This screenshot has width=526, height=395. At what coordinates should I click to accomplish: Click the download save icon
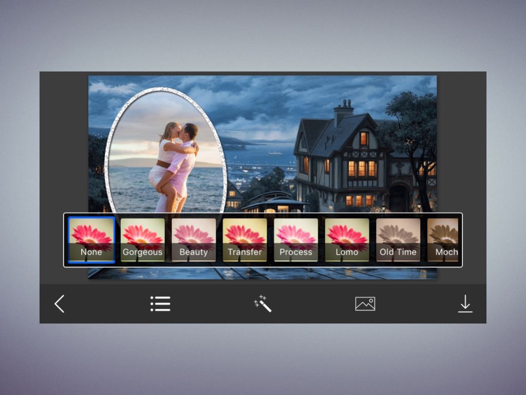465,304
